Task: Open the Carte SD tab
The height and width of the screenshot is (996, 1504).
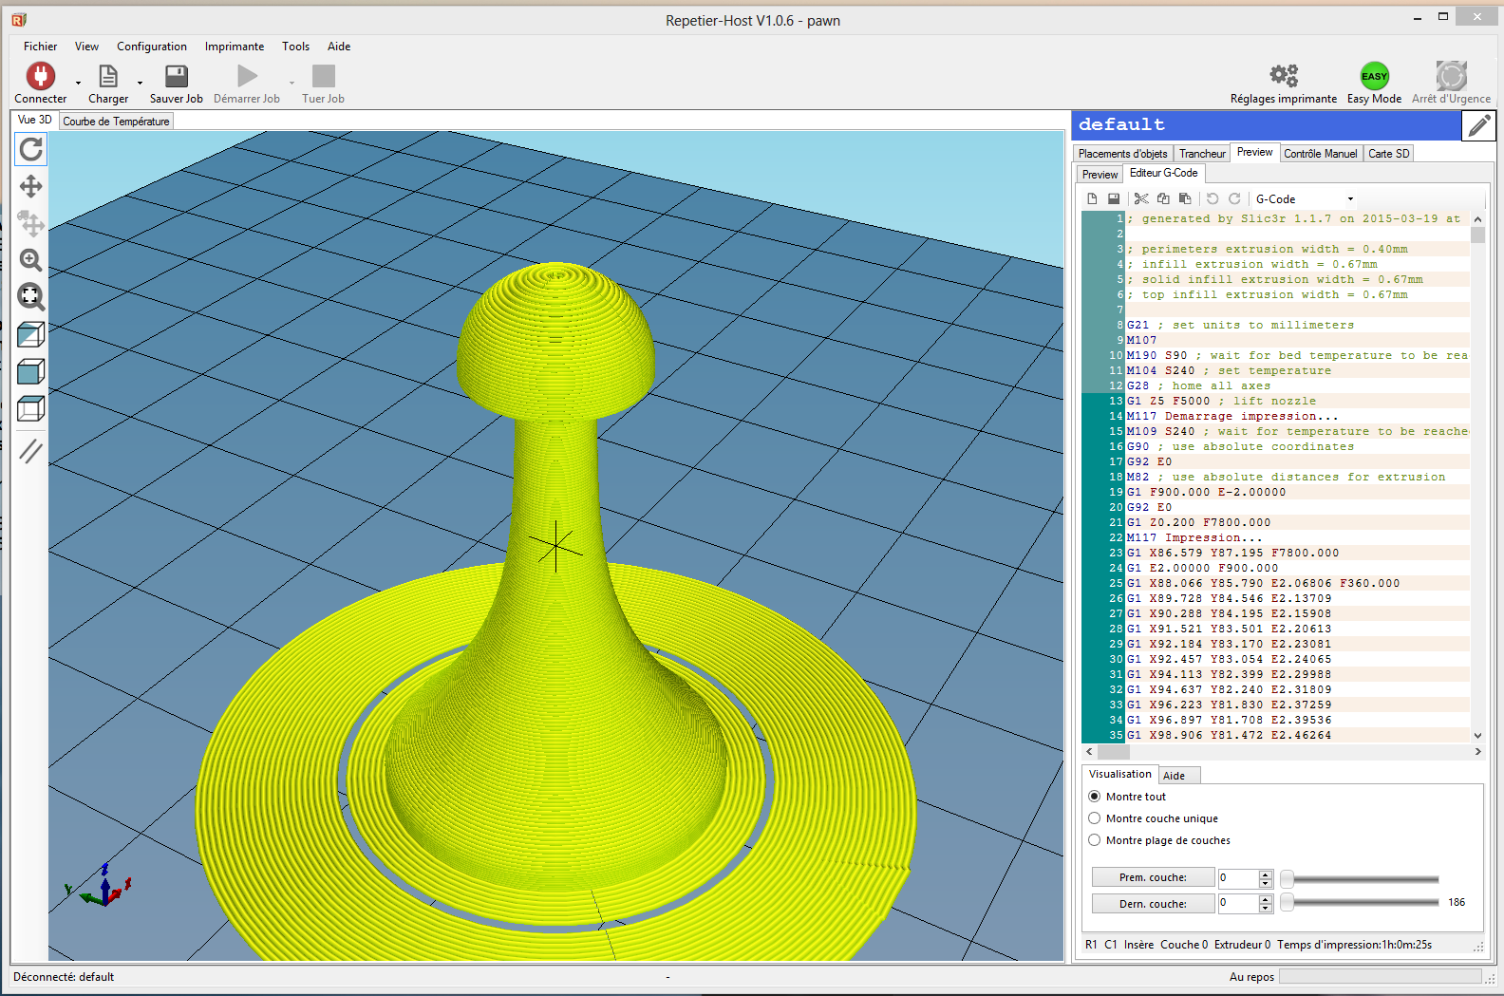Action: (1388, 154)
